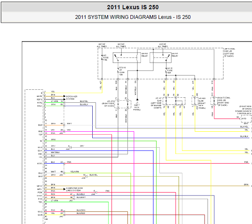Click the "2011 Lexus IS 250" heading

coord(133,7)
